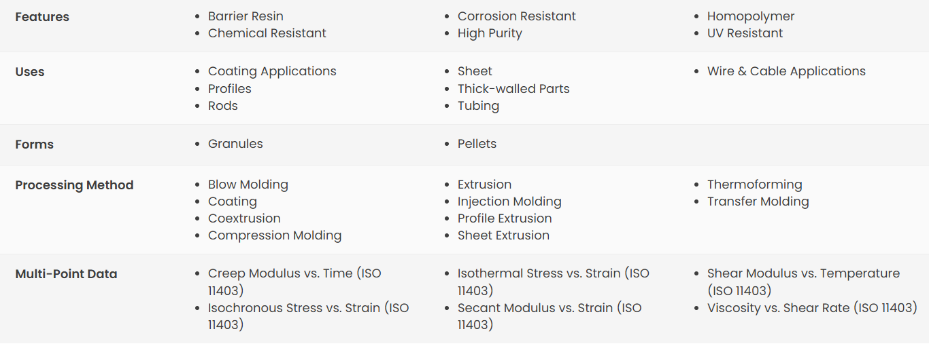The height and width of the screenshot is (346, 929).
Task: Click on Corrosion Resistant text
Action: pyautogui.click(x=517, y=16)
